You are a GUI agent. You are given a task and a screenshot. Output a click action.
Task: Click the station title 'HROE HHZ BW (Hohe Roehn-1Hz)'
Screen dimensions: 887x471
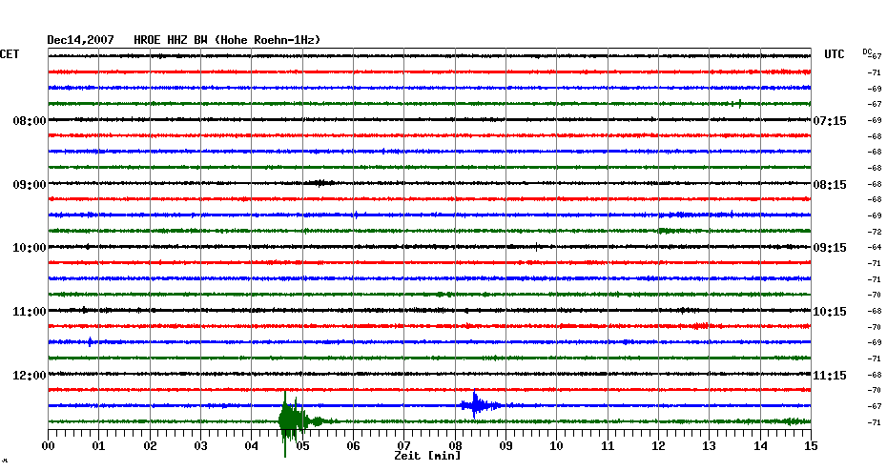227,40
